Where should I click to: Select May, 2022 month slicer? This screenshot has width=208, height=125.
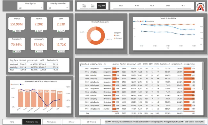pyautogui.click(x=84, y=6)
